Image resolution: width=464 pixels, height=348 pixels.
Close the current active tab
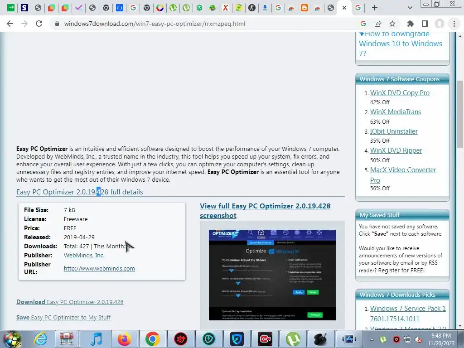click(x=344, y=8)
